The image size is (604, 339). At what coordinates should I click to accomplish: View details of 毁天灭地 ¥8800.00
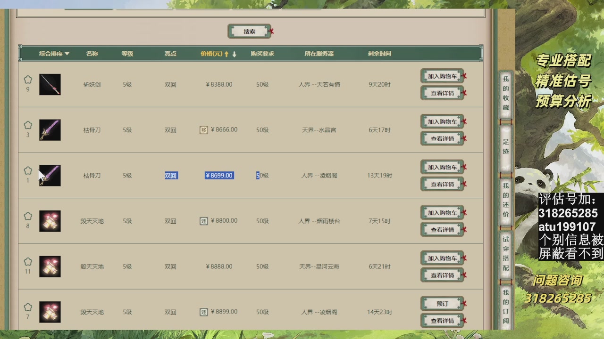click(442, 230)
